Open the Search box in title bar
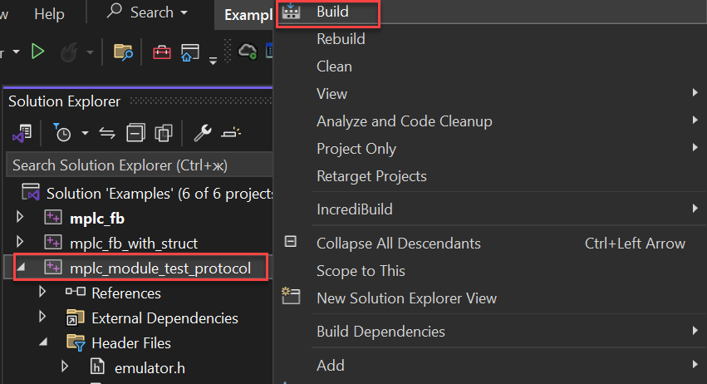 pos(147,12)
